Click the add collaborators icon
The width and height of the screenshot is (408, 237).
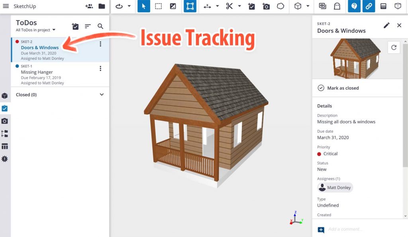89,6
